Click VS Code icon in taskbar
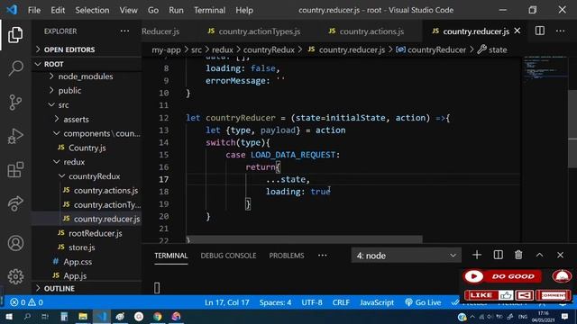 (102, 316)
